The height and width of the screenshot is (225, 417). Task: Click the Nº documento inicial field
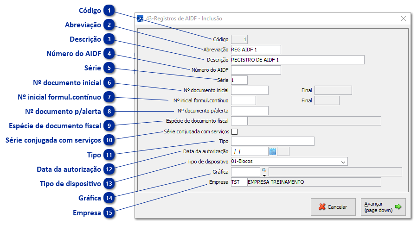point(250,90)
